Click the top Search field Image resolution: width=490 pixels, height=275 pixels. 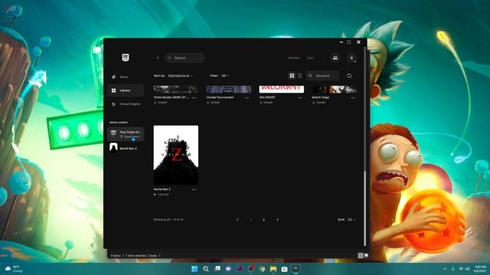[185, 58]
